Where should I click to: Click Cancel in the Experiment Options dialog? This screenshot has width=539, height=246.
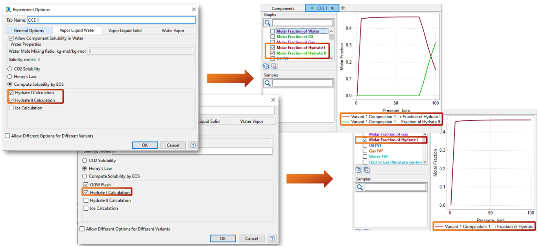(173, 145)
